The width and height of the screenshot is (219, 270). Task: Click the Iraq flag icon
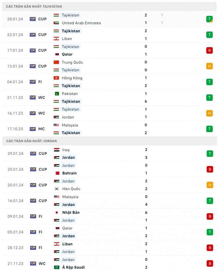(57, 150)
